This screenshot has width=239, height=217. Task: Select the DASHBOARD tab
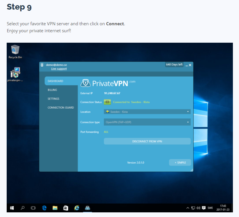pos(61,81)
